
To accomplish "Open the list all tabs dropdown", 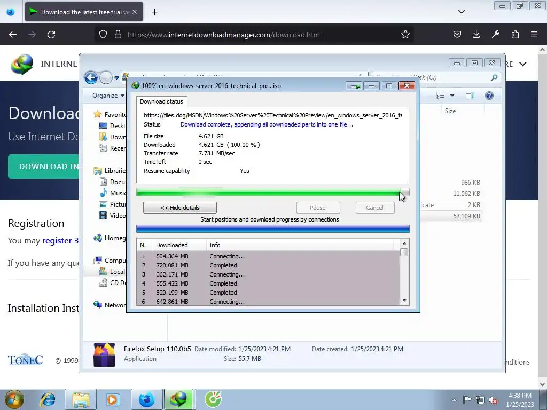I will point(461,12).
